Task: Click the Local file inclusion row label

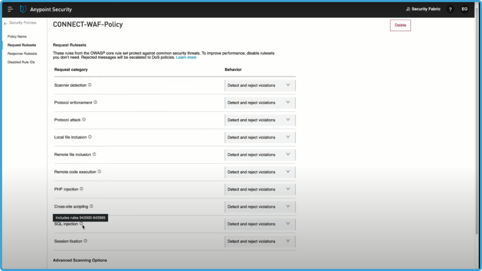Action: tap(71, 137)
